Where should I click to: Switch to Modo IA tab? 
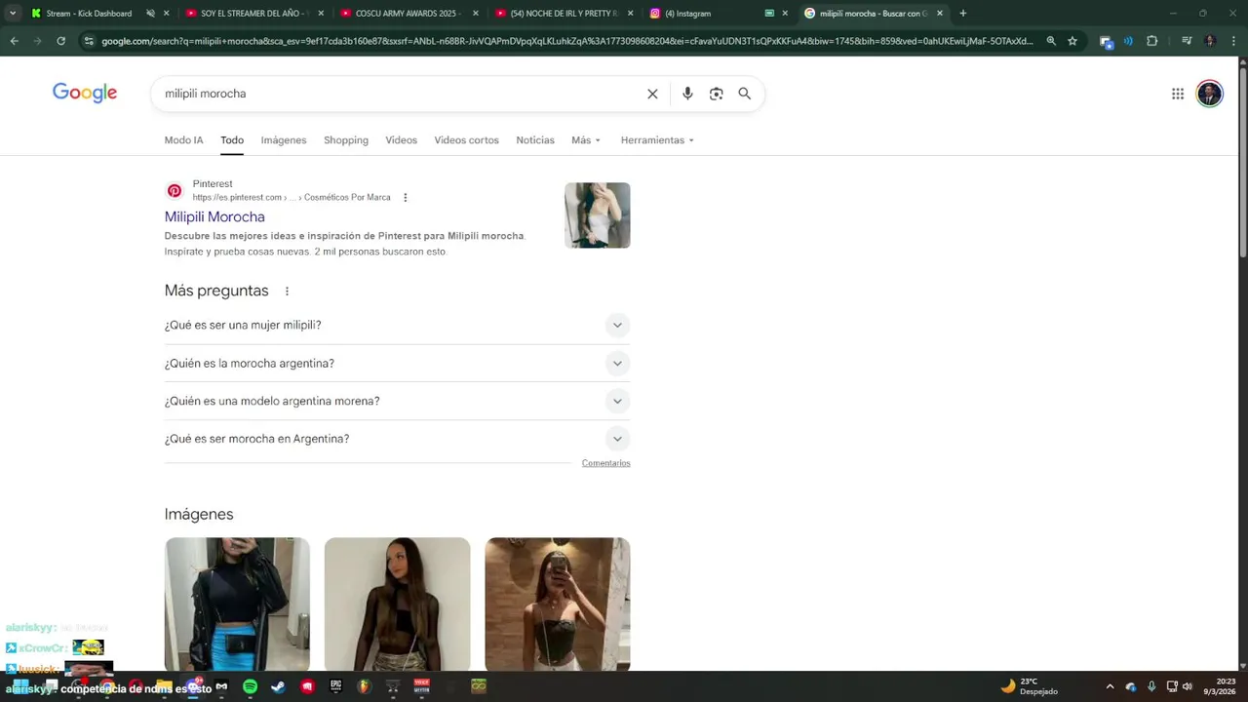point(183,140)
